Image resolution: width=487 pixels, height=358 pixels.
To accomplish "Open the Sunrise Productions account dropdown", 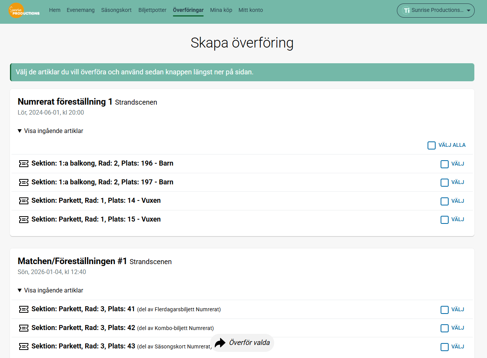I will tap(436, 11).
